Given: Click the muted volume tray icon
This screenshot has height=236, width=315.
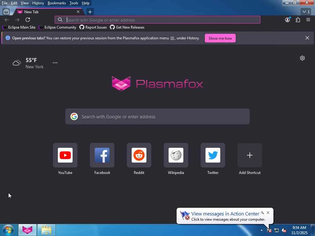Looking at the screenshot, I should pos(284,230).
